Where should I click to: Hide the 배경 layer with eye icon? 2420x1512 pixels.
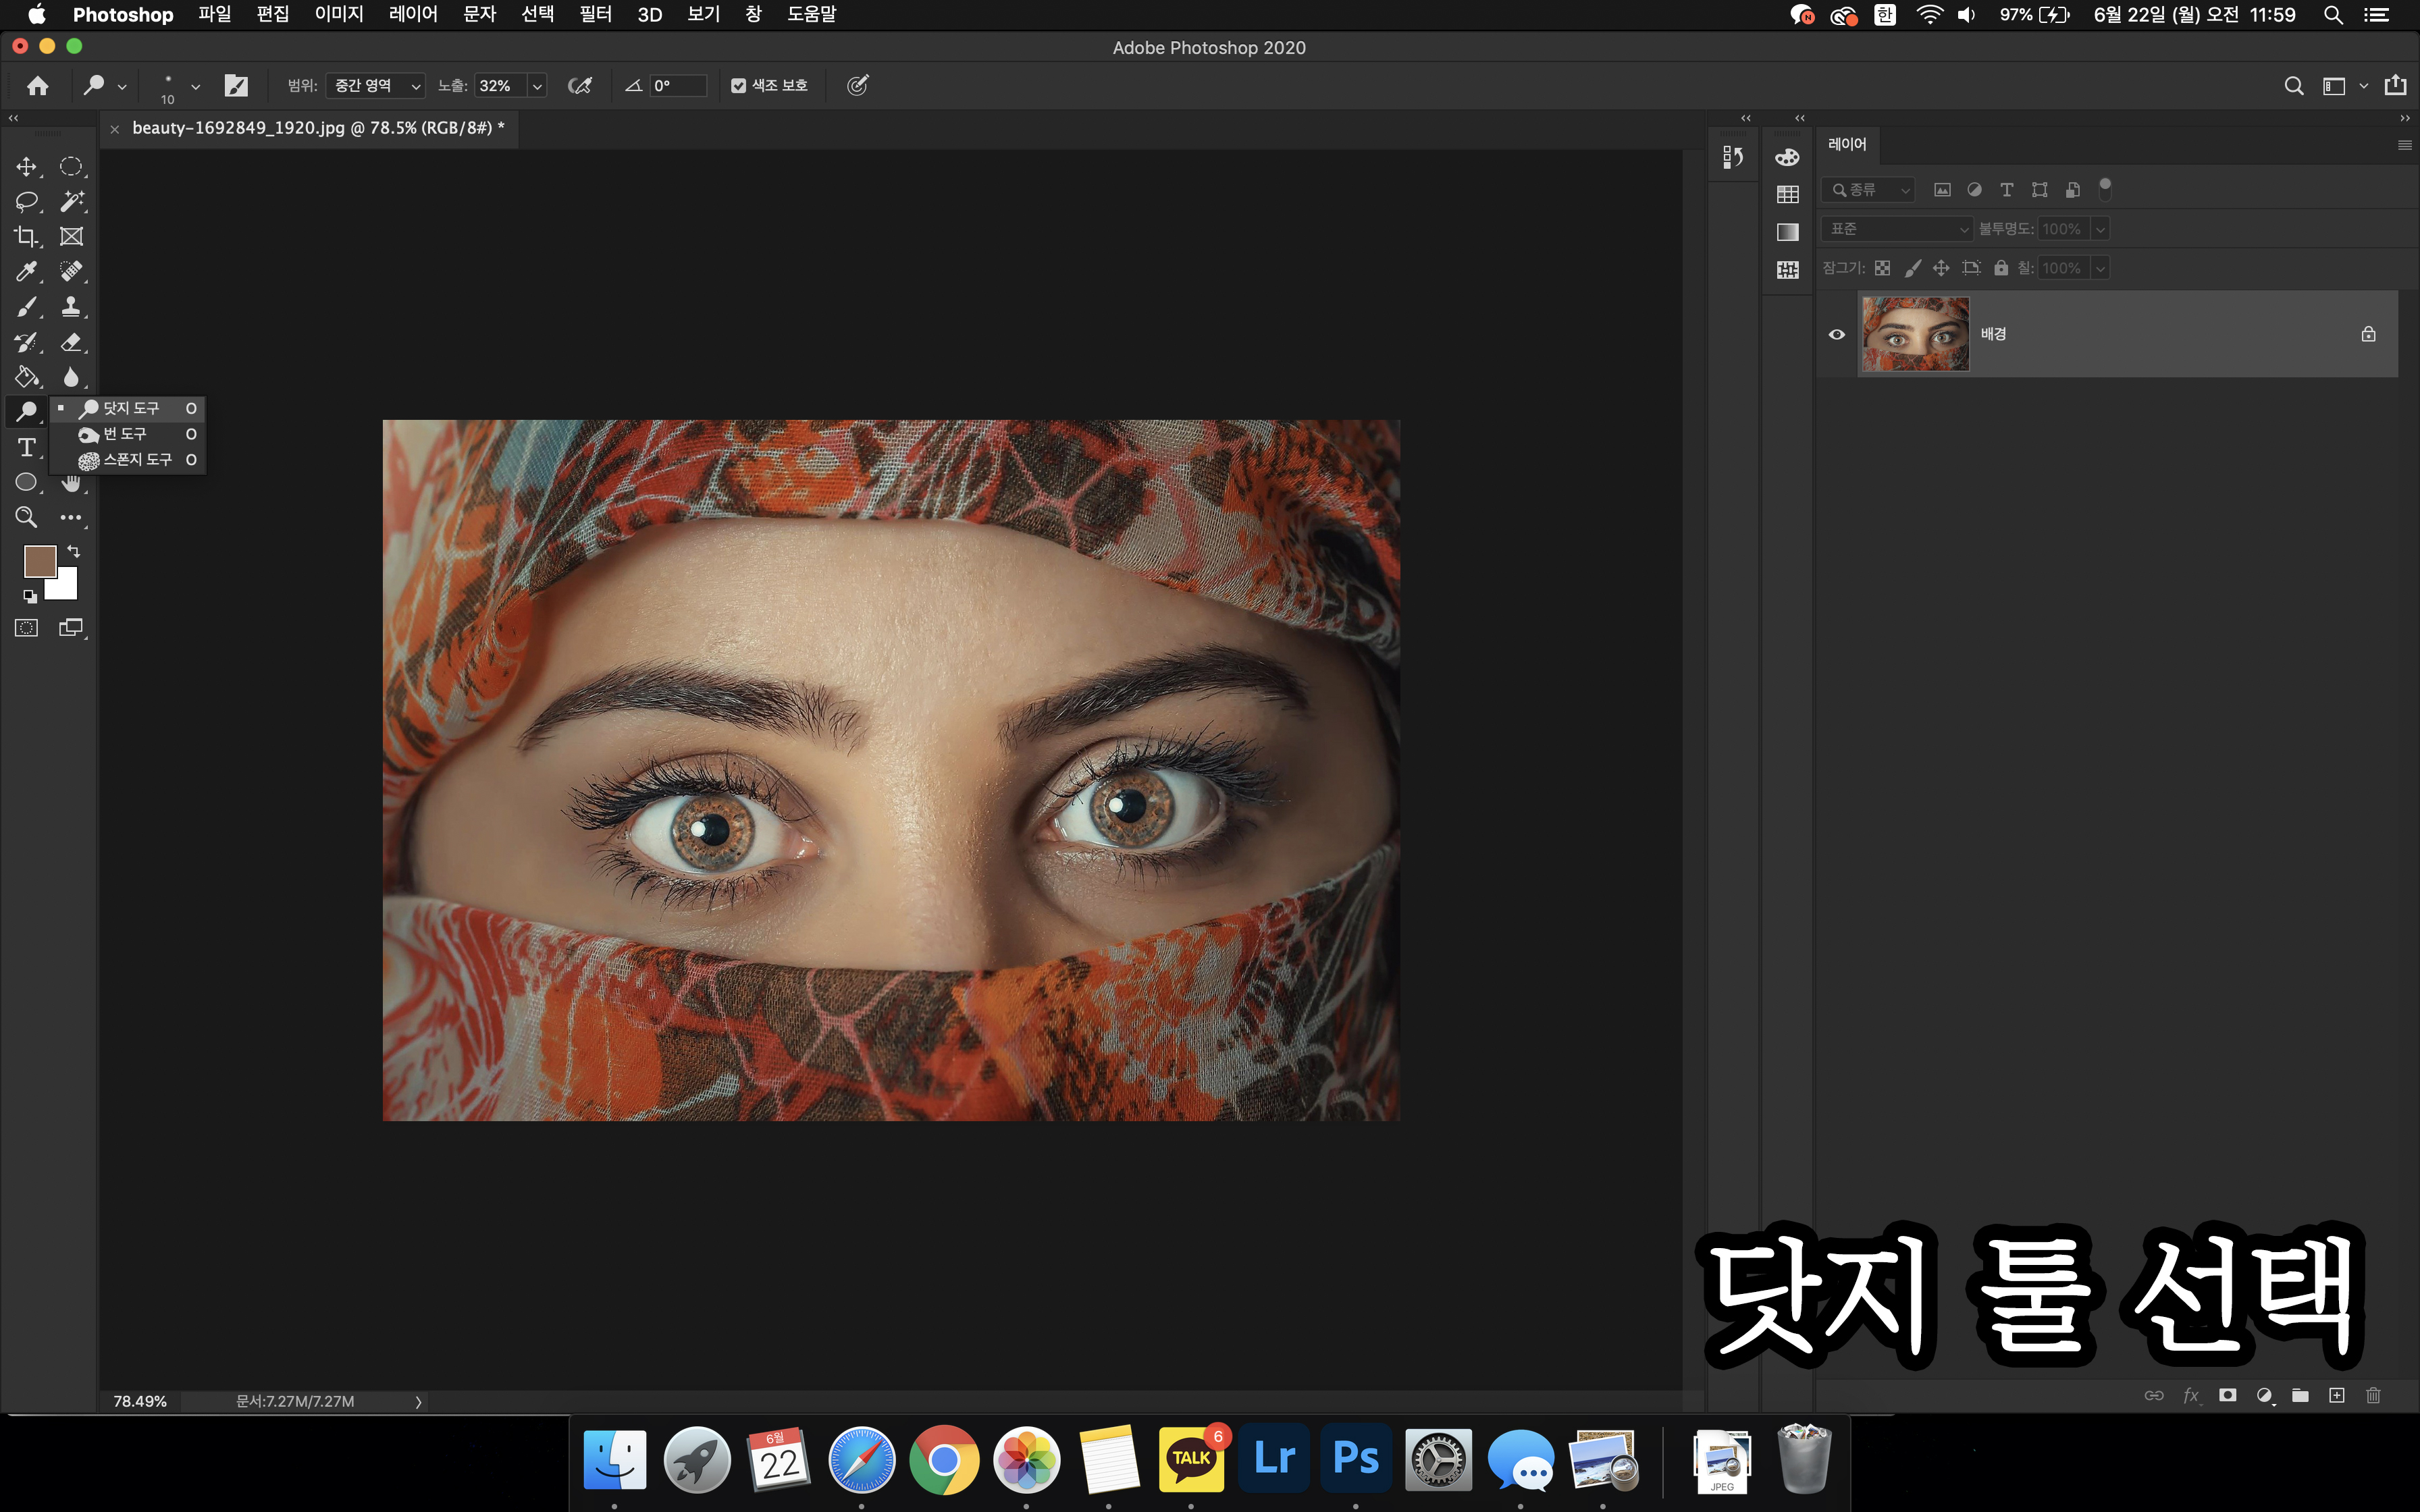(1837, 334)
